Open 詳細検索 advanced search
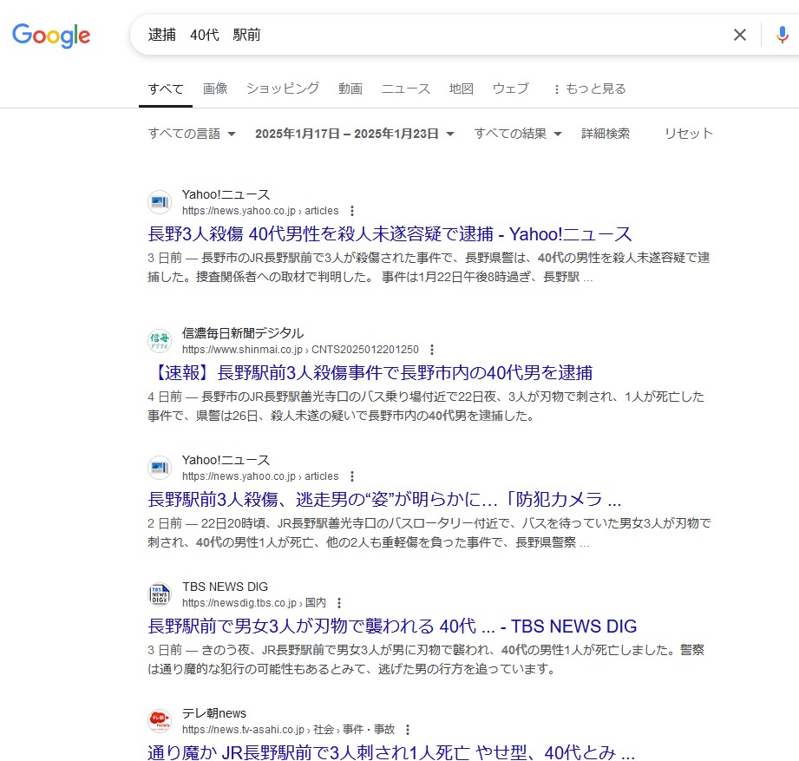 click(x=606, y=134)
